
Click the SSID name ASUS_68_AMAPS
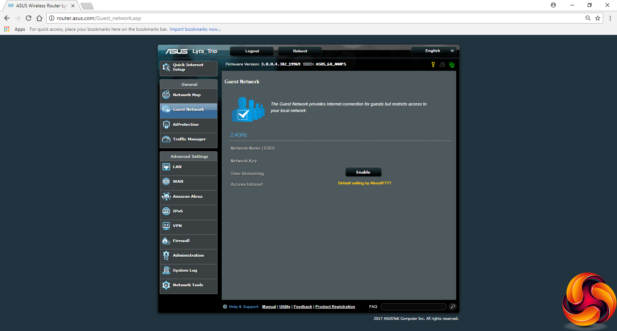331,64
